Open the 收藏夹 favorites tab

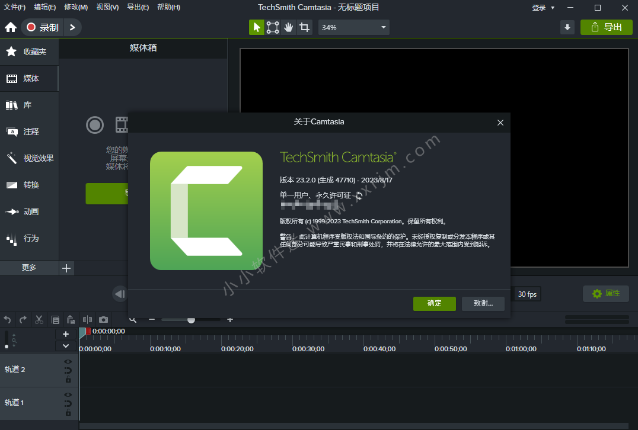tap(29, 52)
